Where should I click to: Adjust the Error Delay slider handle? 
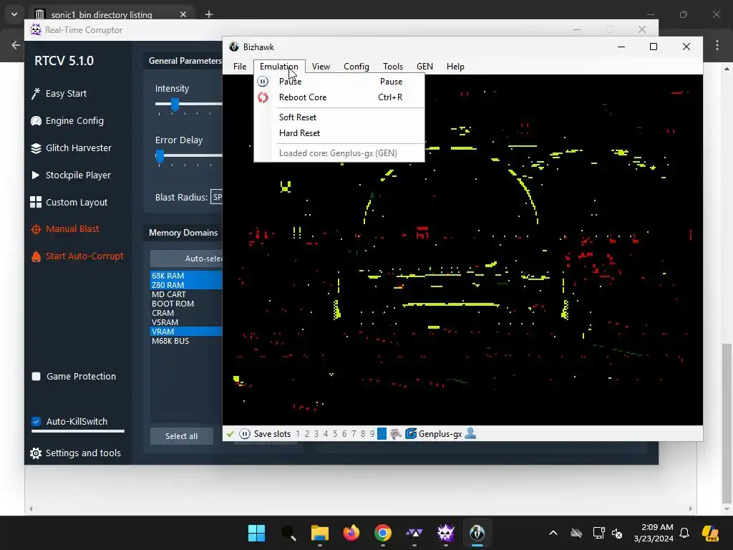tap(160, 156)
